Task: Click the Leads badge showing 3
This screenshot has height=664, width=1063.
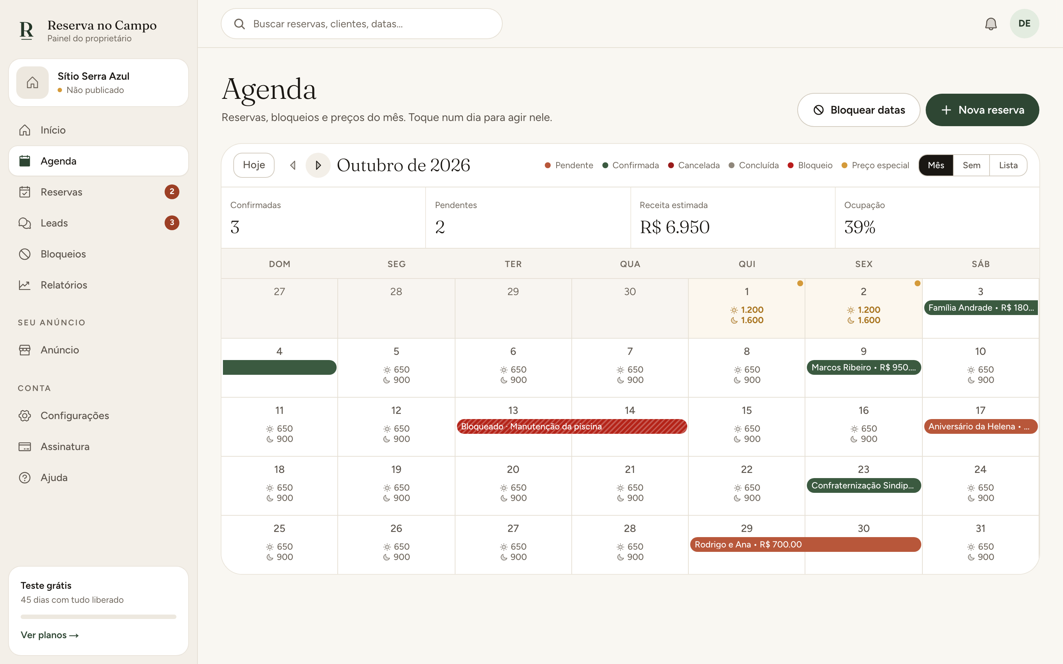Action: point(172,223)
